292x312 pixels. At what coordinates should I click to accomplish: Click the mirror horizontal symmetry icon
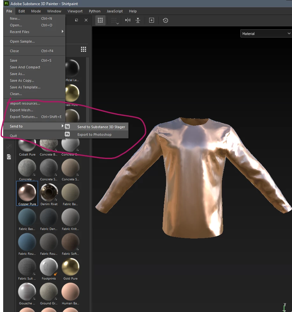128,20
